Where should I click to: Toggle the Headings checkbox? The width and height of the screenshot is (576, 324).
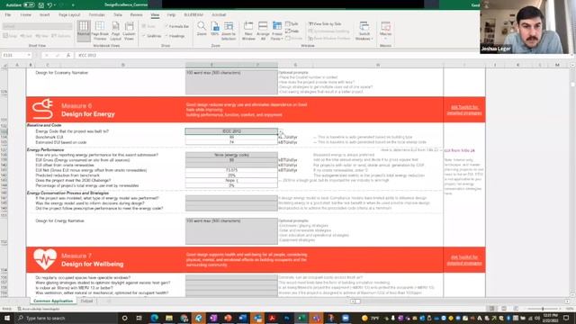point(175,36)
